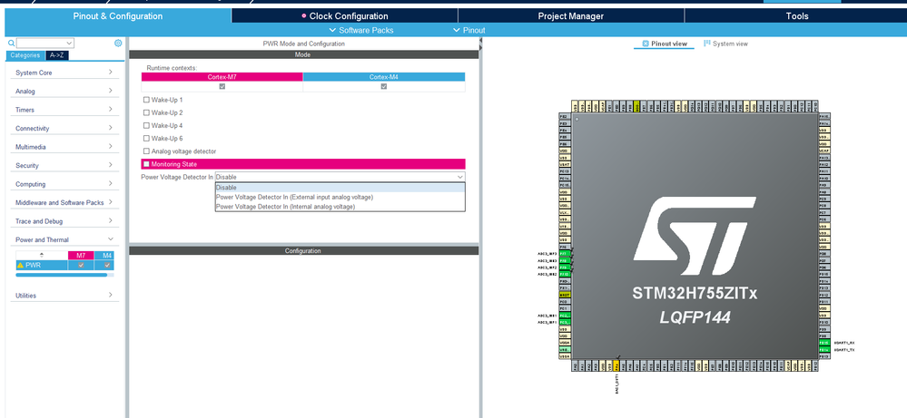The image size is (907, 418).
Task: Select the A->Z tab
Action: (56, 55)
